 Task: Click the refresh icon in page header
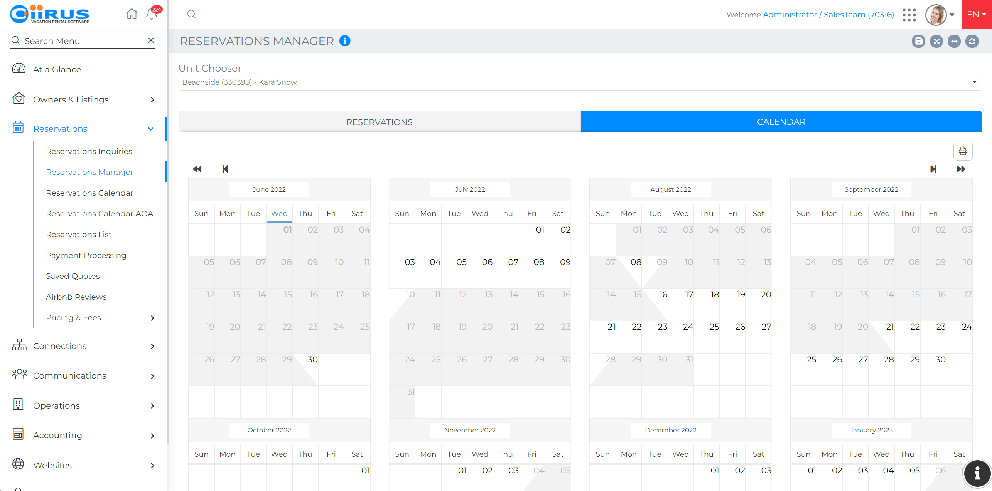coord(972,41)
